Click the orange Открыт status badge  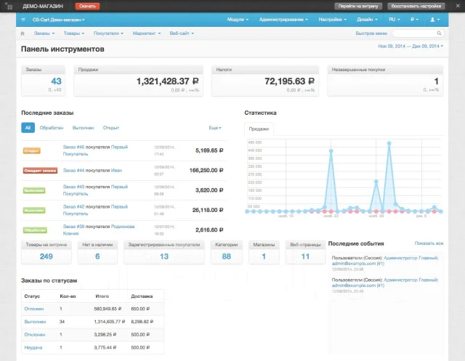tap(32, 150)
